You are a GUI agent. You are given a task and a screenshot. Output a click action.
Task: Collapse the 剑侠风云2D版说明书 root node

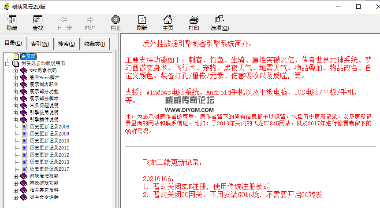8,63
